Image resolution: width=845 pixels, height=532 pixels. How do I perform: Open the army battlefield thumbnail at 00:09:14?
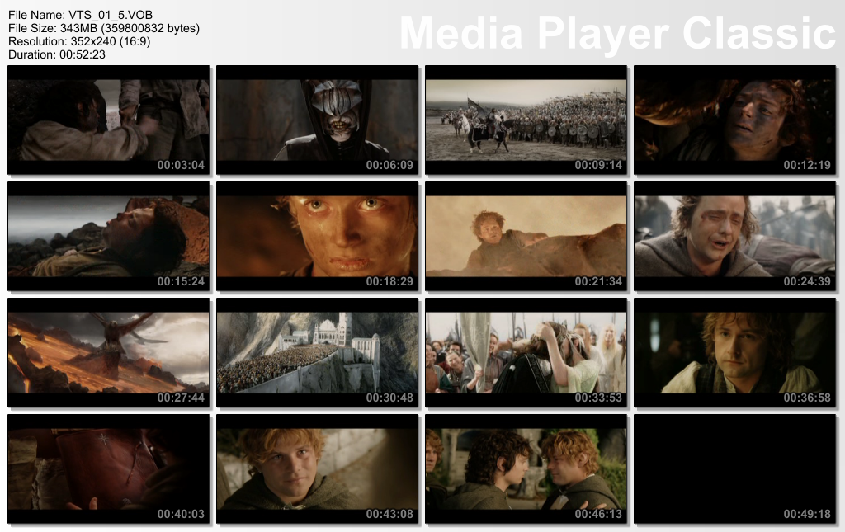click(x=526, y=120)
